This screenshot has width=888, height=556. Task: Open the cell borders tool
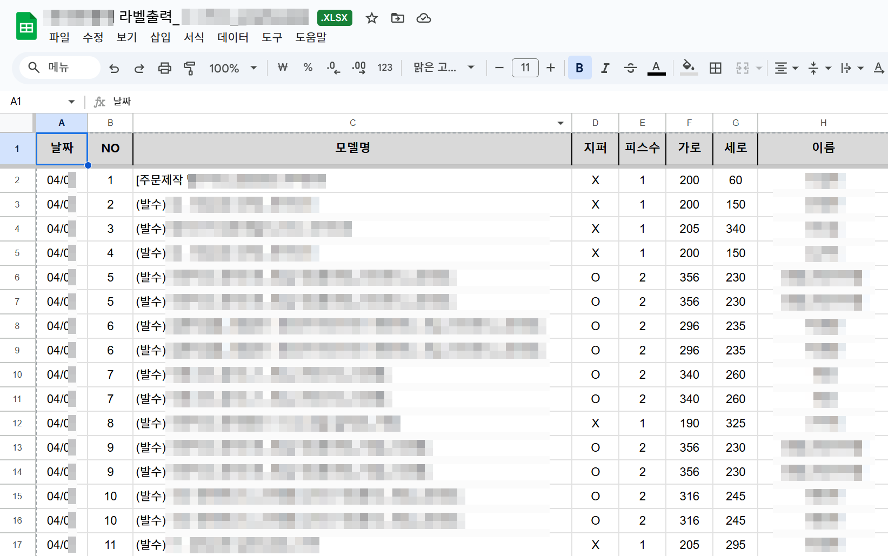(x=715, y=68)
